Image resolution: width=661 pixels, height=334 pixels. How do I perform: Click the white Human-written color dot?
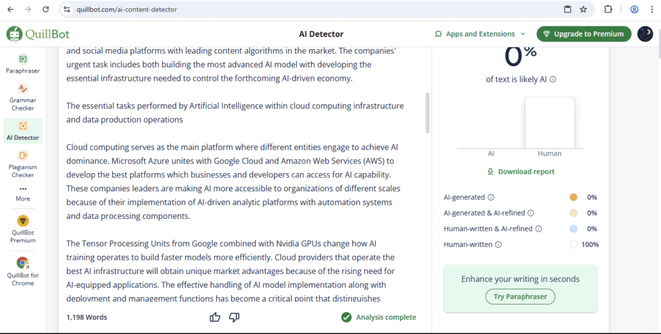tap(573, 245)
